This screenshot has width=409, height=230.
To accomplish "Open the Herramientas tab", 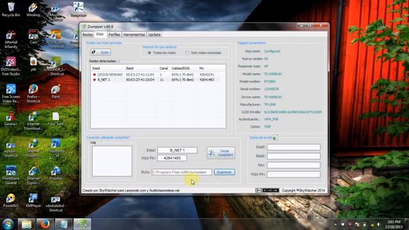I will 134,34.
